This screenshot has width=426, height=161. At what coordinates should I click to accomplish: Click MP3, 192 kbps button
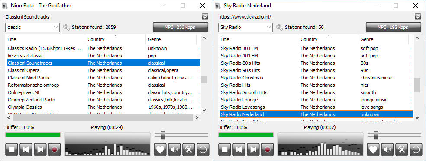394,27
